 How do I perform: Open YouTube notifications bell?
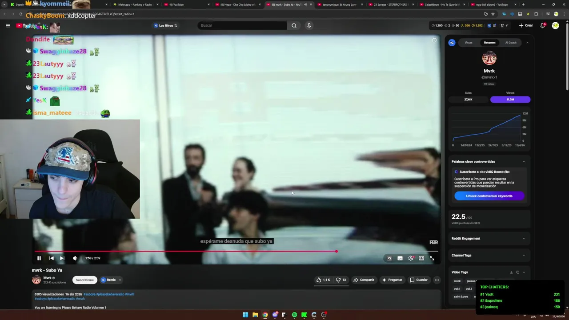543,25
